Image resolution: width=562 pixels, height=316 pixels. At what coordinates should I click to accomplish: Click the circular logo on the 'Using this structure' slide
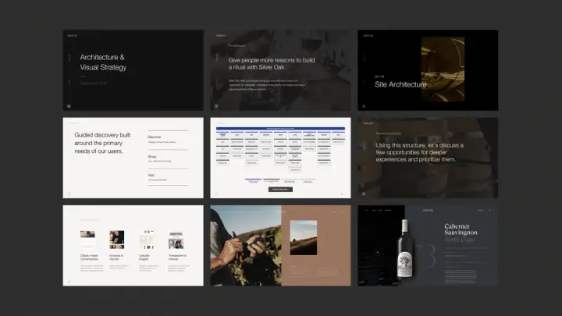click(x=364, y=194)
